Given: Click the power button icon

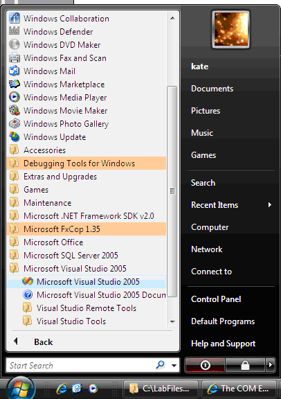Looking at the screenshot, I should pos(206,365).
